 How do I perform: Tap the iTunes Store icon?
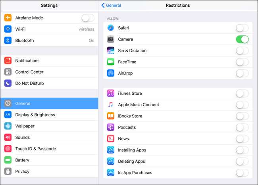(x=111, y=93)
